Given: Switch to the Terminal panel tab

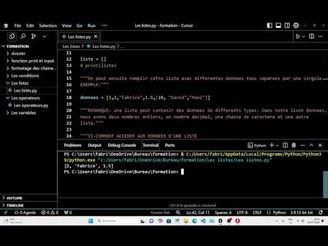Looking at the screenshot, I should 150,145.
